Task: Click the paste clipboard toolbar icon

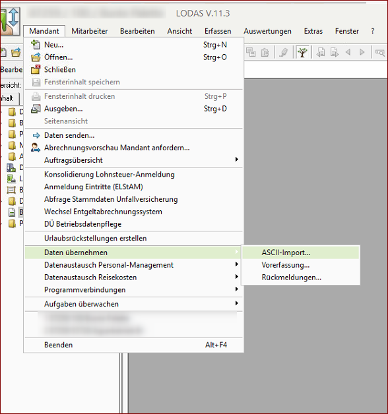Action: point(265,52)
